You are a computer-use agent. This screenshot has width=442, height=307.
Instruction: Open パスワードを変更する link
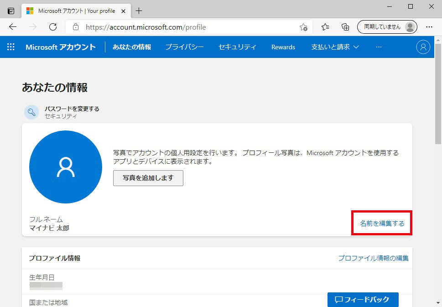pyautogui.click(x=72, y=109)
